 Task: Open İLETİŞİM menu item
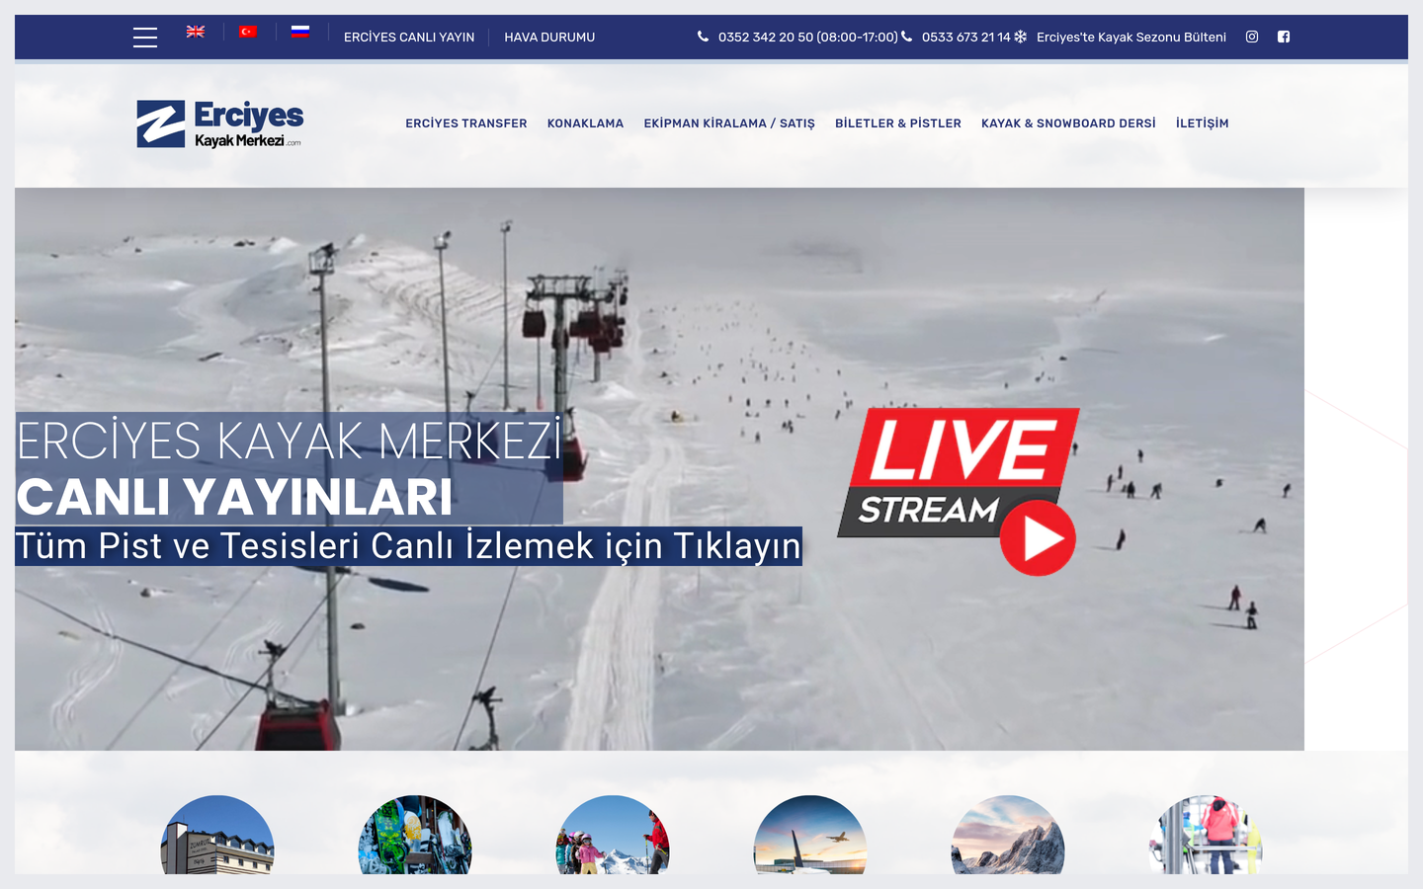1203,123
